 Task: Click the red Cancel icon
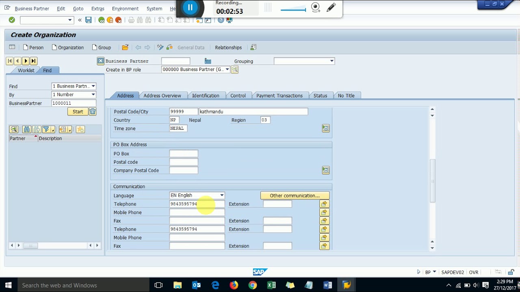[118, 20]
